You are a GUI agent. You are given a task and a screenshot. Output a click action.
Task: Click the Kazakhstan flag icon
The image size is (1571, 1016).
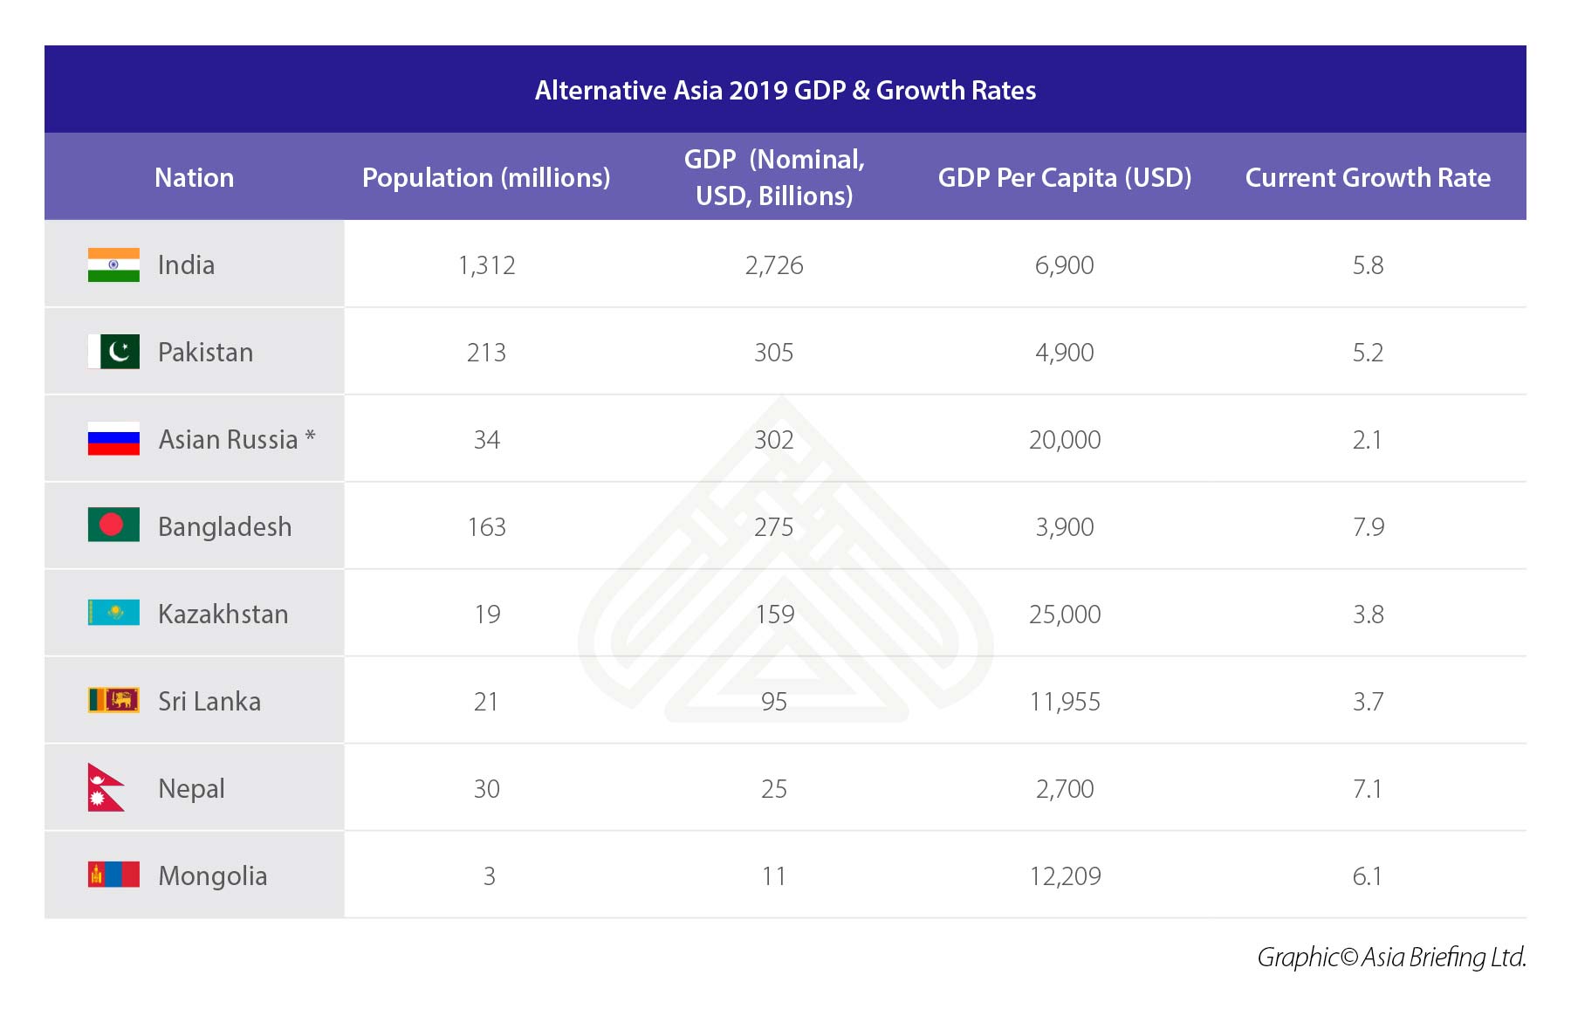pos(113,613)
